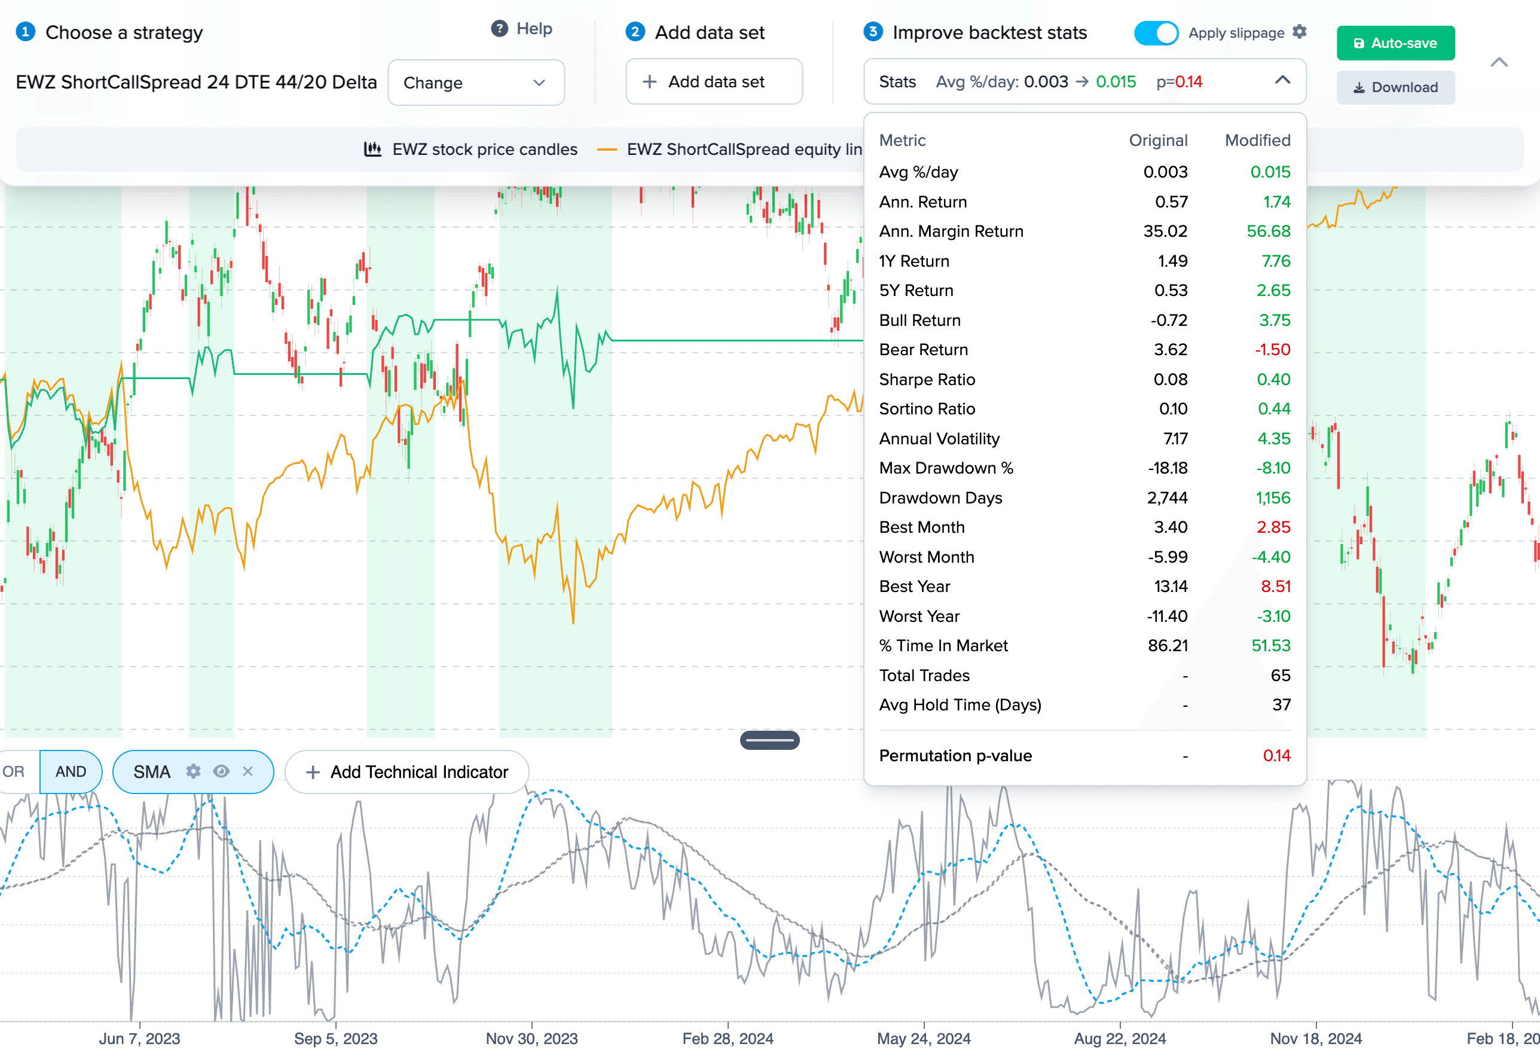The width and height of the screenshot is (1540, 1062).
Task: Click the Drawdown Days label
Action: tap(940, 498)
